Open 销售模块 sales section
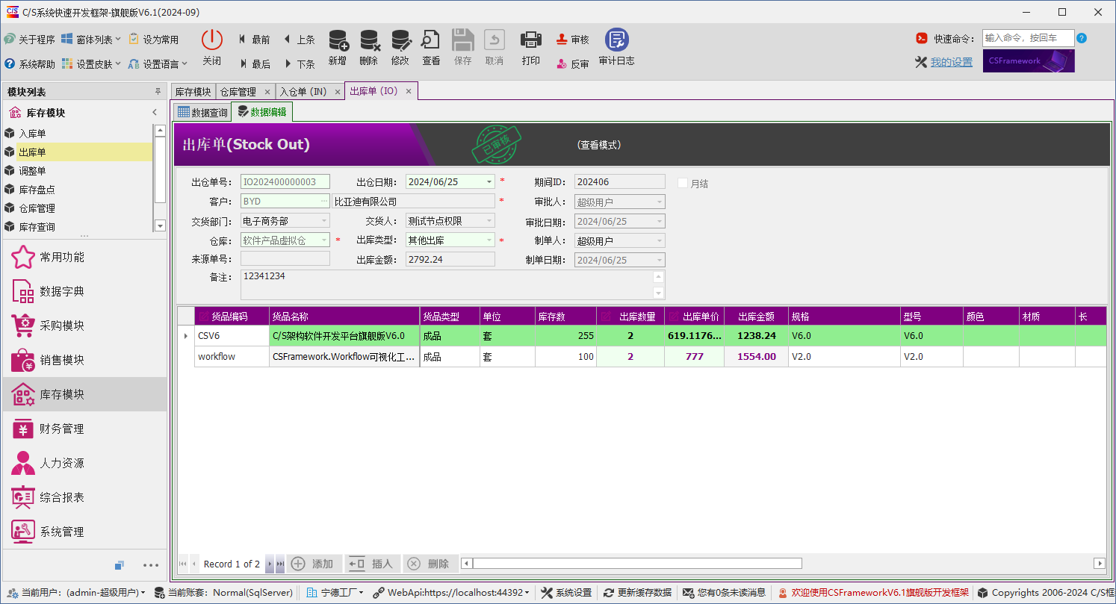This screenshot has height=604, width=1116. 84,361
